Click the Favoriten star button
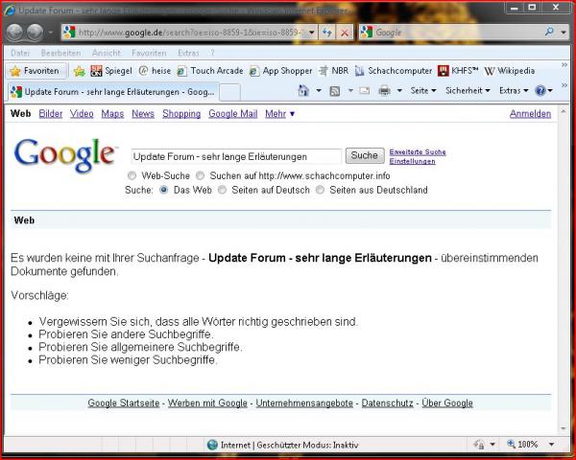 [x=35, y=71]
